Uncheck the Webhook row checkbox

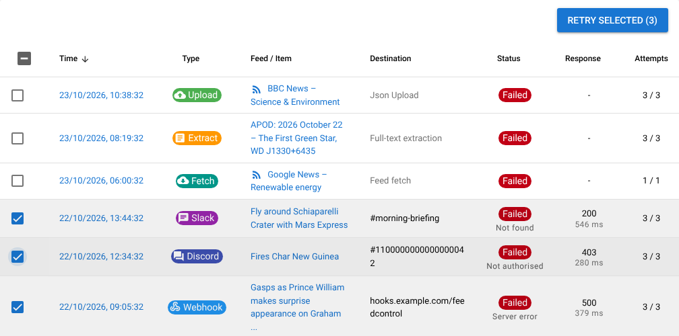click(18, 307)
